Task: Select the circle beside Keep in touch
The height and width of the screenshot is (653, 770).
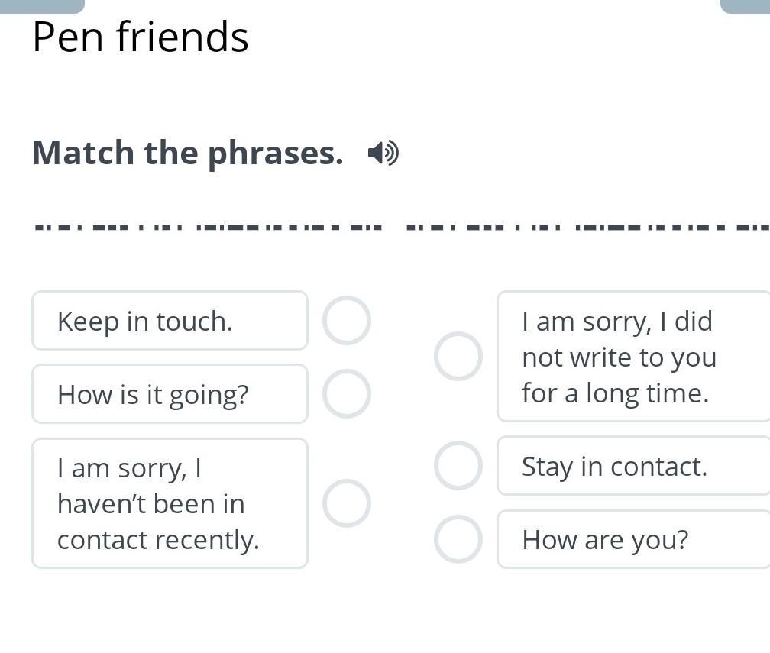Action: pos(347,321)
